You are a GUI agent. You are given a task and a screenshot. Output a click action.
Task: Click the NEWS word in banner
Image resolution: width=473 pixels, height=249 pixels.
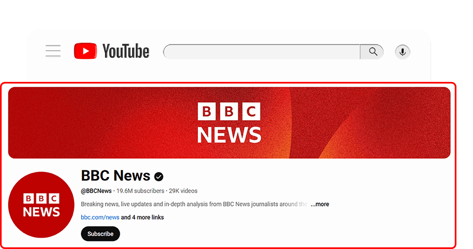(229, 134)
